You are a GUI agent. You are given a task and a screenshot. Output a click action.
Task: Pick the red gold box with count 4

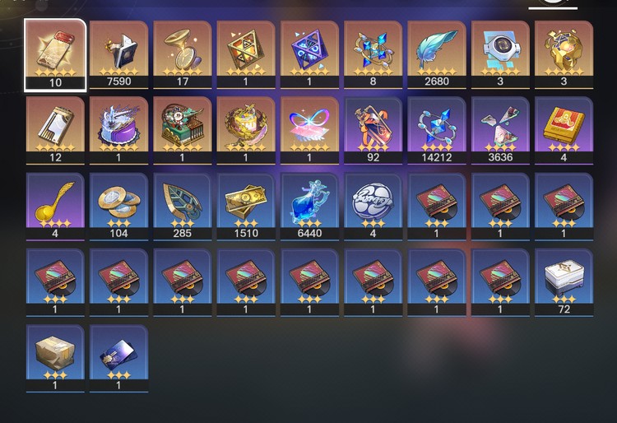click(564, 131)
